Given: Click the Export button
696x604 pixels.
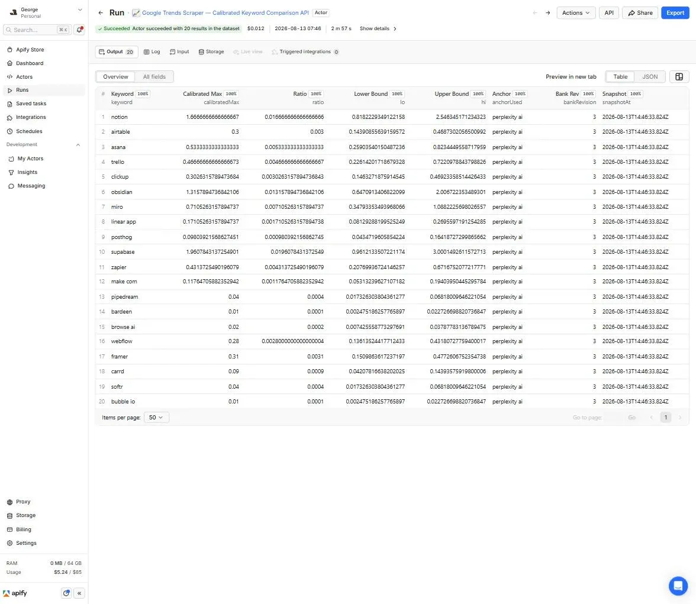Looking at the screenshot, I should coord(675,13).
